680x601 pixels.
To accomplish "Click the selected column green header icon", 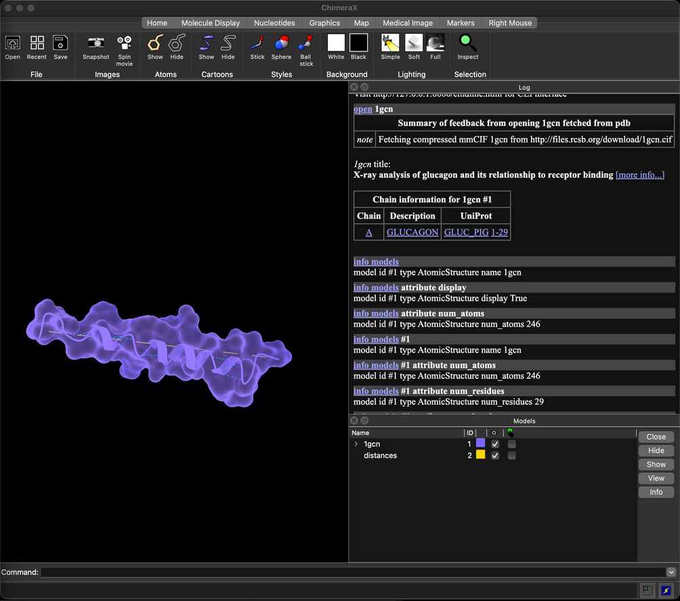I will (x=510, y=432).
